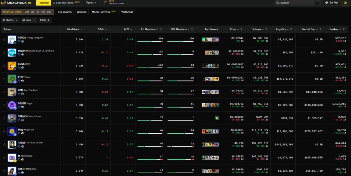Toggle the star for PEPE

[x=4, y=79]
